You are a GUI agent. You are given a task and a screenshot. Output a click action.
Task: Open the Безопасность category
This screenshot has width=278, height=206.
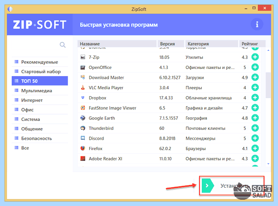tap(40, 138)
